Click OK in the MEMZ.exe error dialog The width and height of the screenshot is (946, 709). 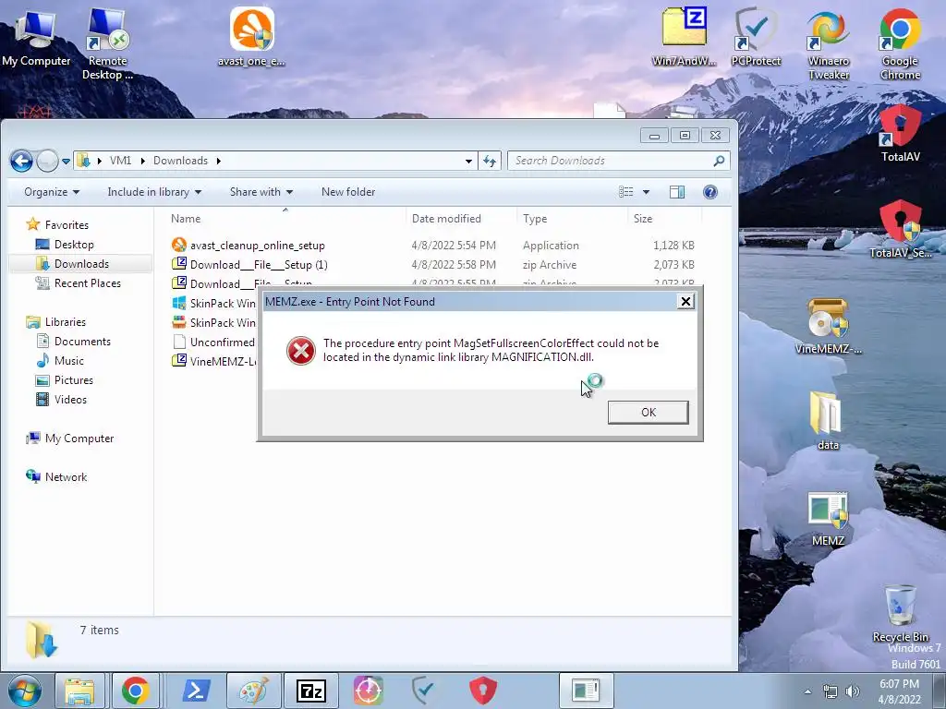[x=648, y=413]
